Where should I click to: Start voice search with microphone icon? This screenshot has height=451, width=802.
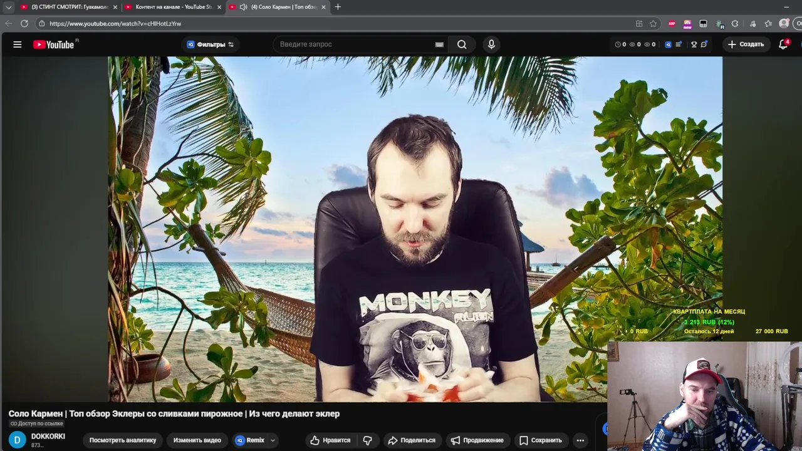coord(491,44)
